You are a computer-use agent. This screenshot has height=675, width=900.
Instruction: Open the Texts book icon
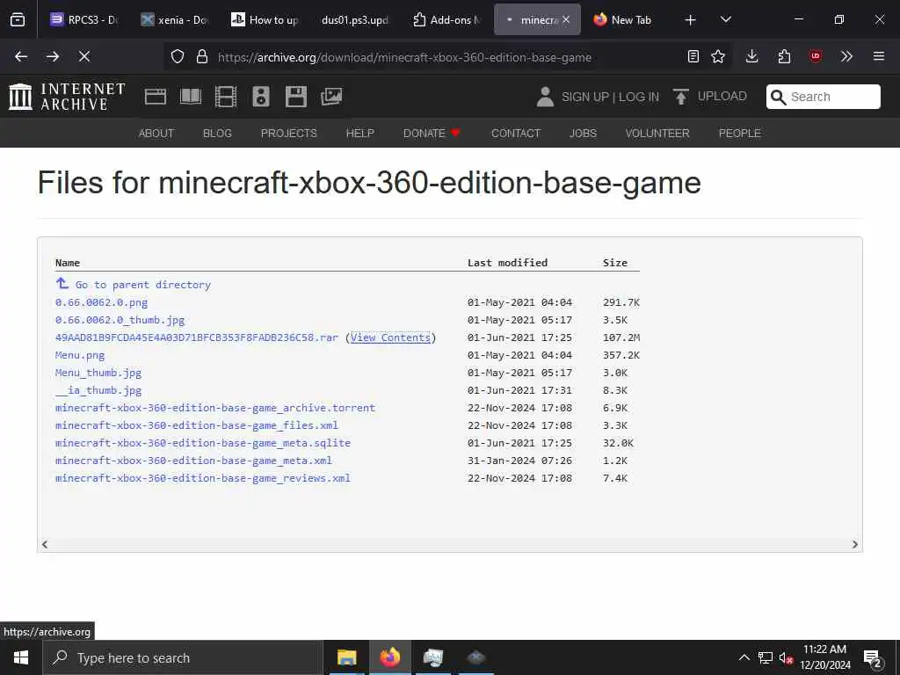191,97
